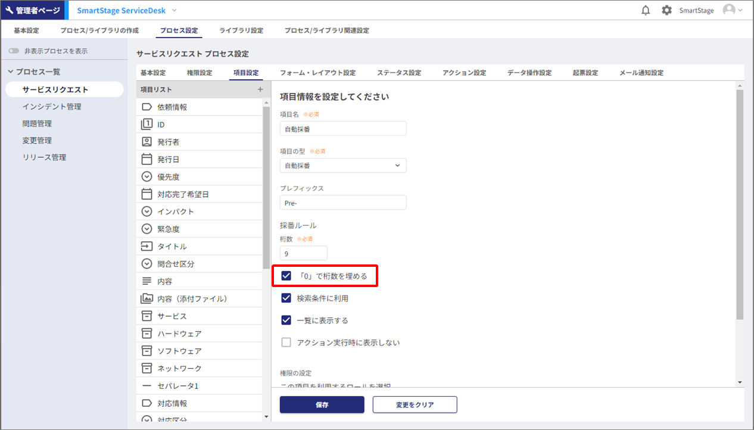This screenshot has height=430, width=754.
Task: Click 変更をクリア button
Action: click(x=415, y=405)
